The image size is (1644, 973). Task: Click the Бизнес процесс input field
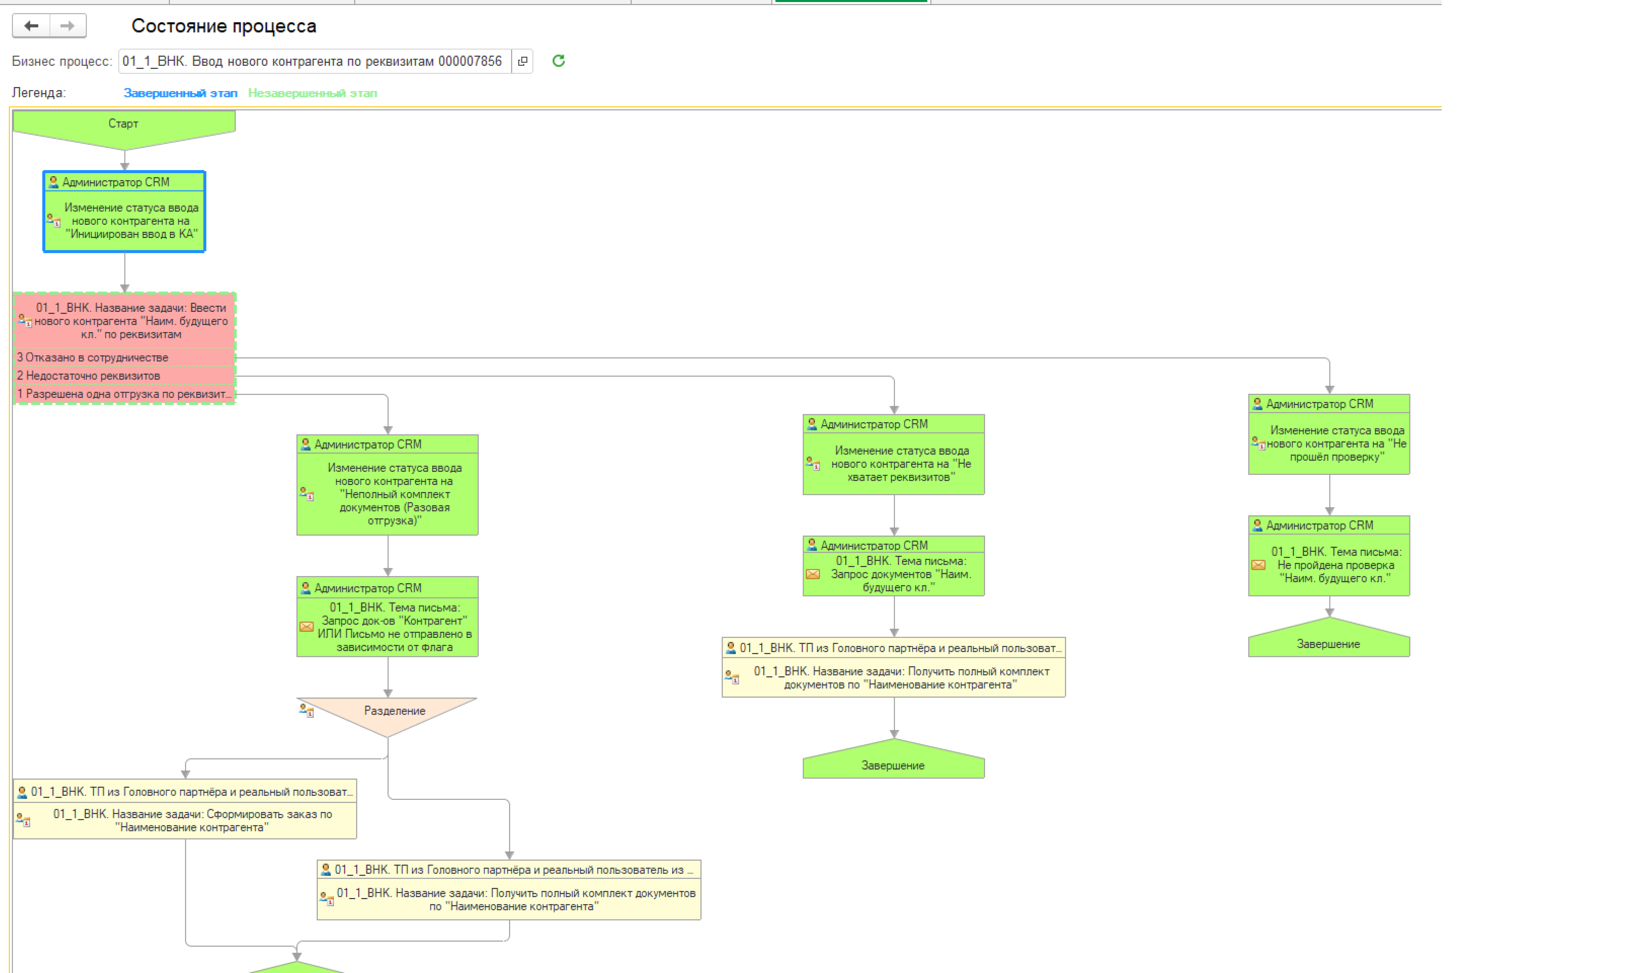[x=315, y=61]
